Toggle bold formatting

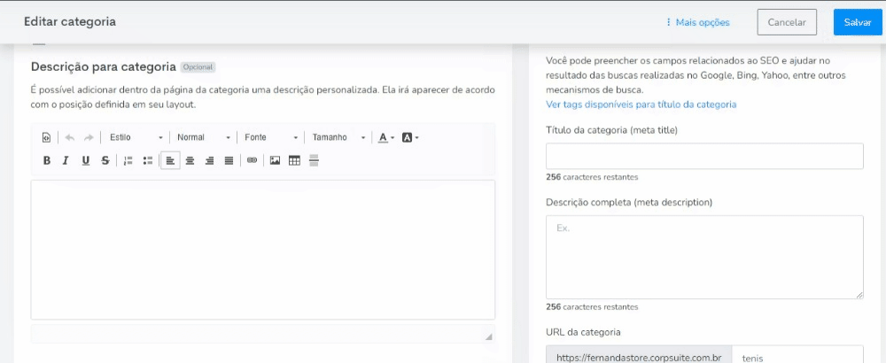47,161
